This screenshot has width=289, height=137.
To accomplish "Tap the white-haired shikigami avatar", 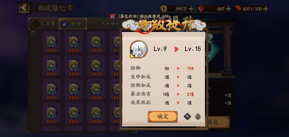I will 139,50.
